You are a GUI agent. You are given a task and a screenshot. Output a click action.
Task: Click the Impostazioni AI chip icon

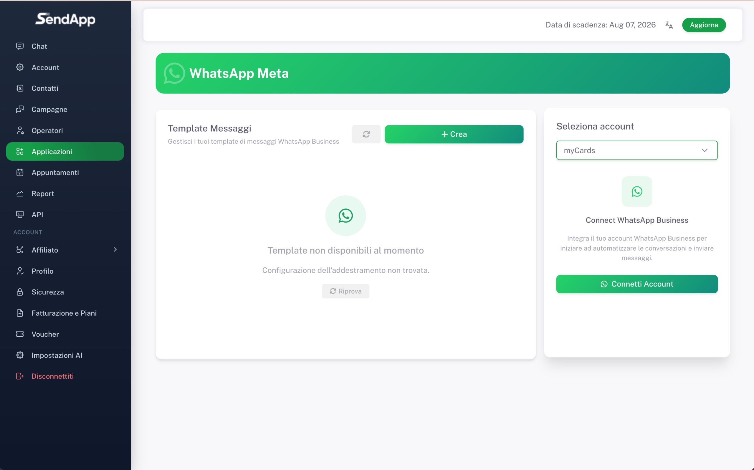click(x=20, y=355)
